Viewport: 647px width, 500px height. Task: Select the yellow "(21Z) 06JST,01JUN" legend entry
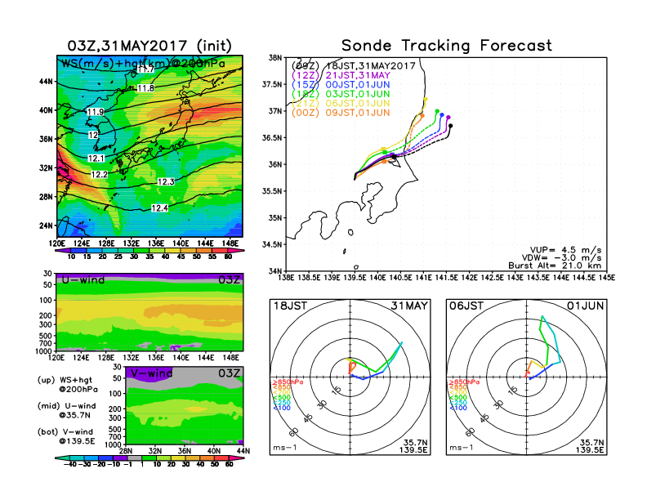341,104
